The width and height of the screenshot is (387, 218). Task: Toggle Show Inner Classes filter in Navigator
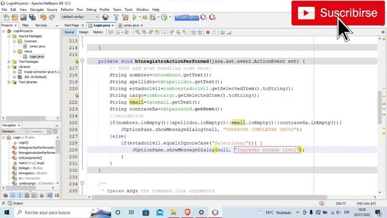[x=34, y=195]
